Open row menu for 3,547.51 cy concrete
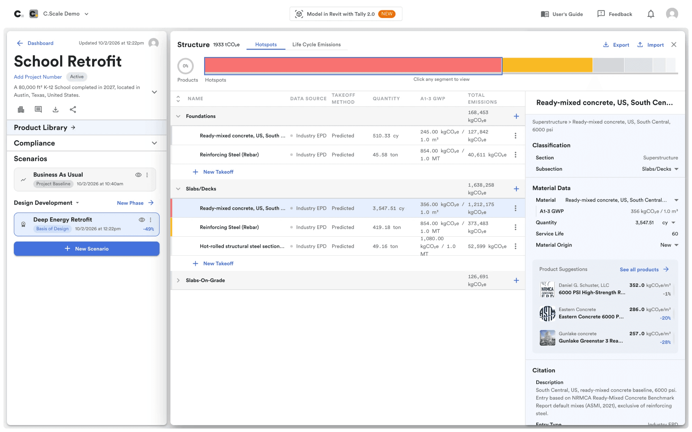This screenshot has height=432, width=692. coord(516,208)
